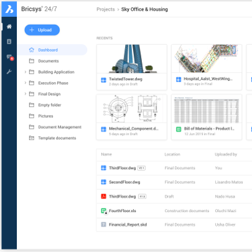Click the version badge on Draft ThirdFloor.dwg

click(142, 197)
